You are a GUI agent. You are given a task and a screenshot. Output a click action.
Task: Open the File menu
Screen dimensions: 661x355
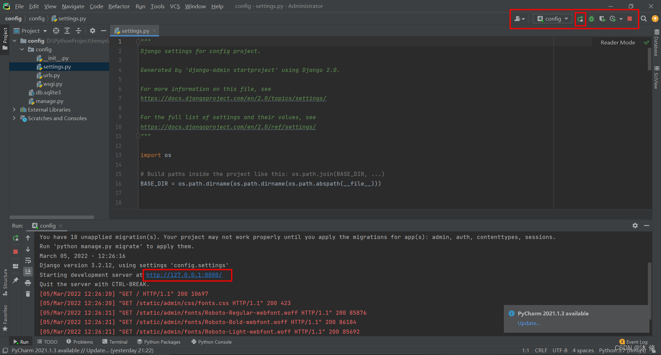click(x=19, y=6)
